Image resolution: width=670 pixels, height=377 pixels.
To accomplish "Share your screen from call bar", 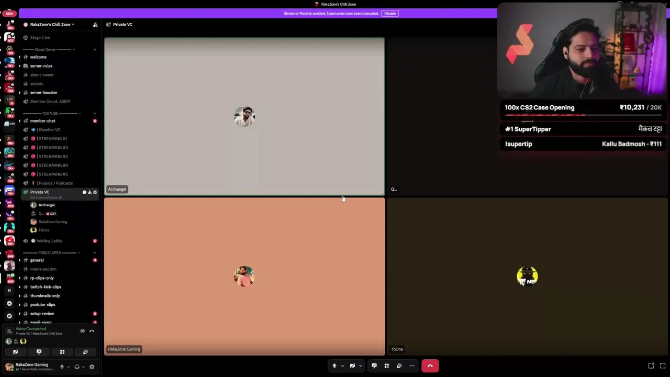I will [x=374, y=366].
